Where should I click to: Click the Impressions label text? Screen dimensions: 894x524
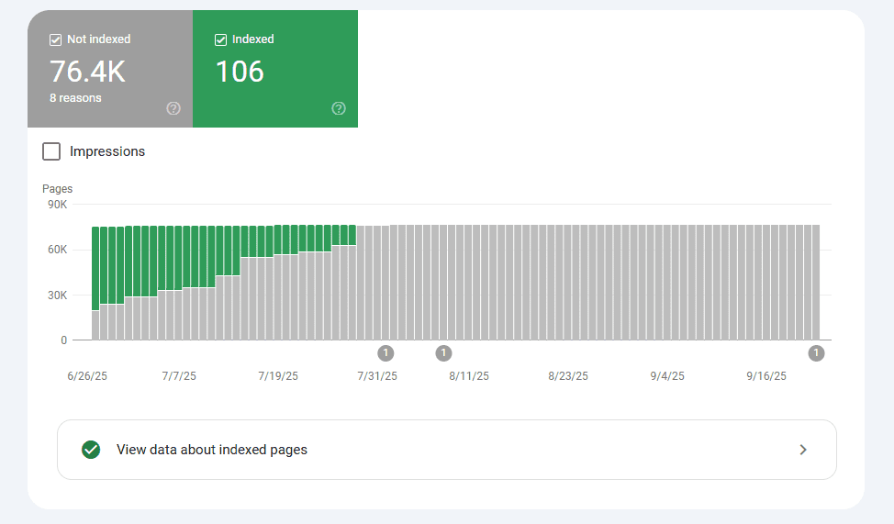point(107,151)
